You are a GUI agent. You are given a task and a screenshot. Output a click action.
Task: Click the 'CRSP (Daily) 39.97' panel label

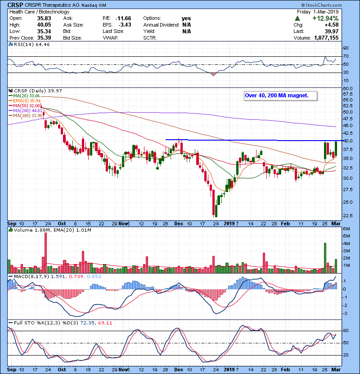coord(38,91)
